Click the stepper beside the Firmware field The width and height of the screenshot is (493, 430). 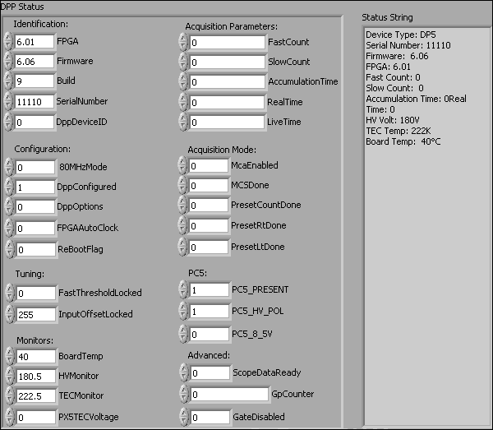(8, 61)
